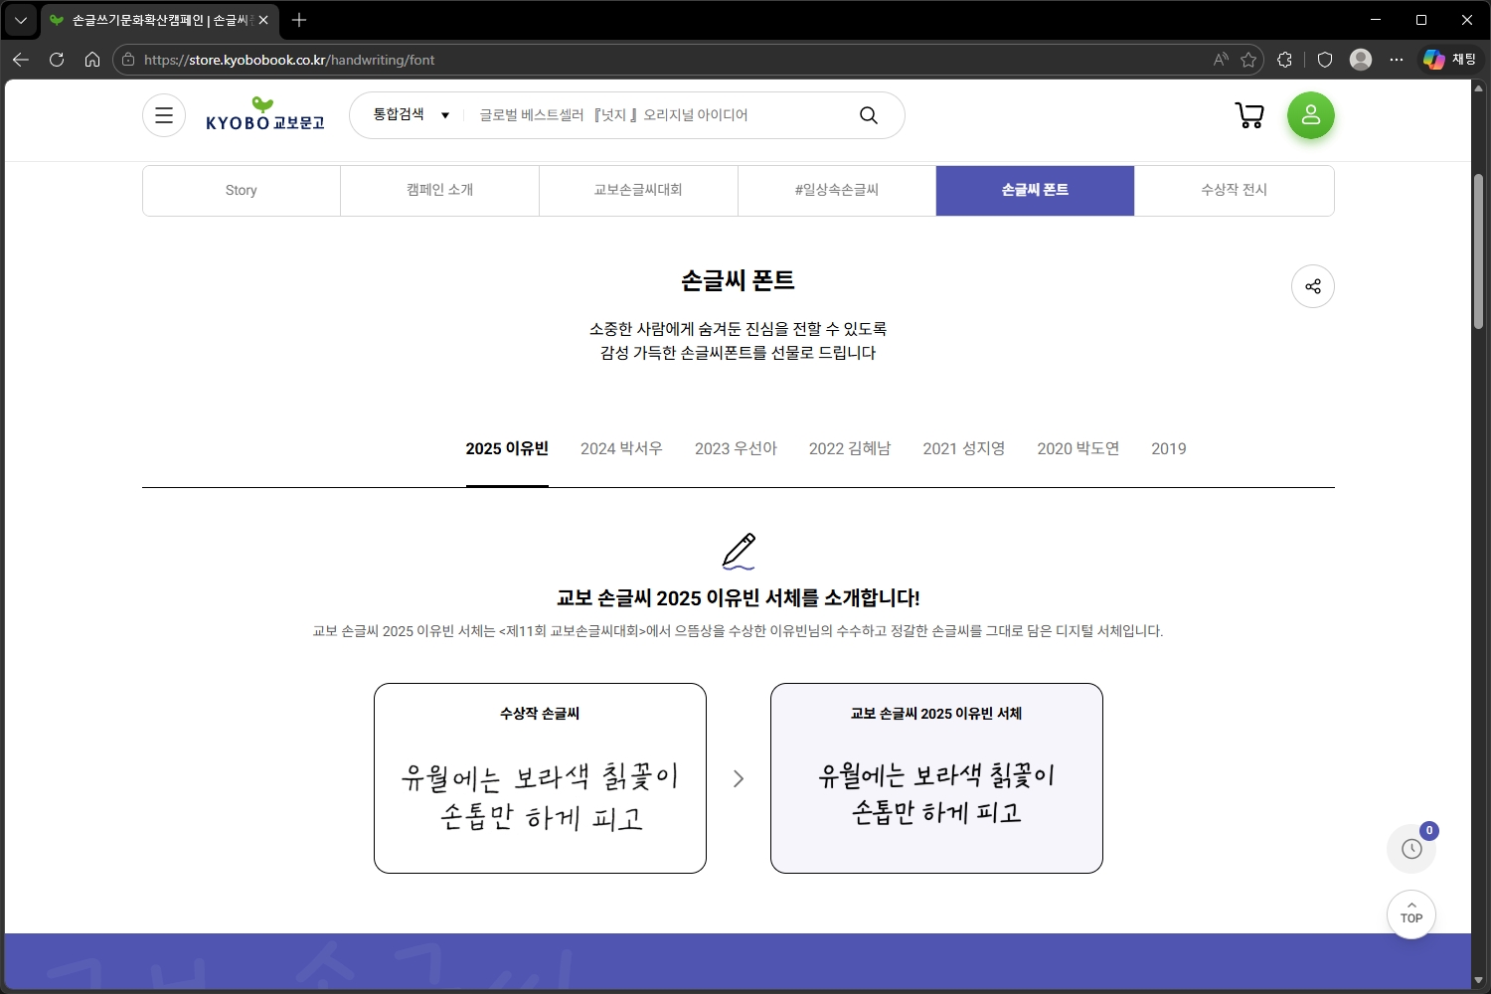This screenshot has height=994, width=1491.
Task: Add this page to favorites
Action: 1248,60
